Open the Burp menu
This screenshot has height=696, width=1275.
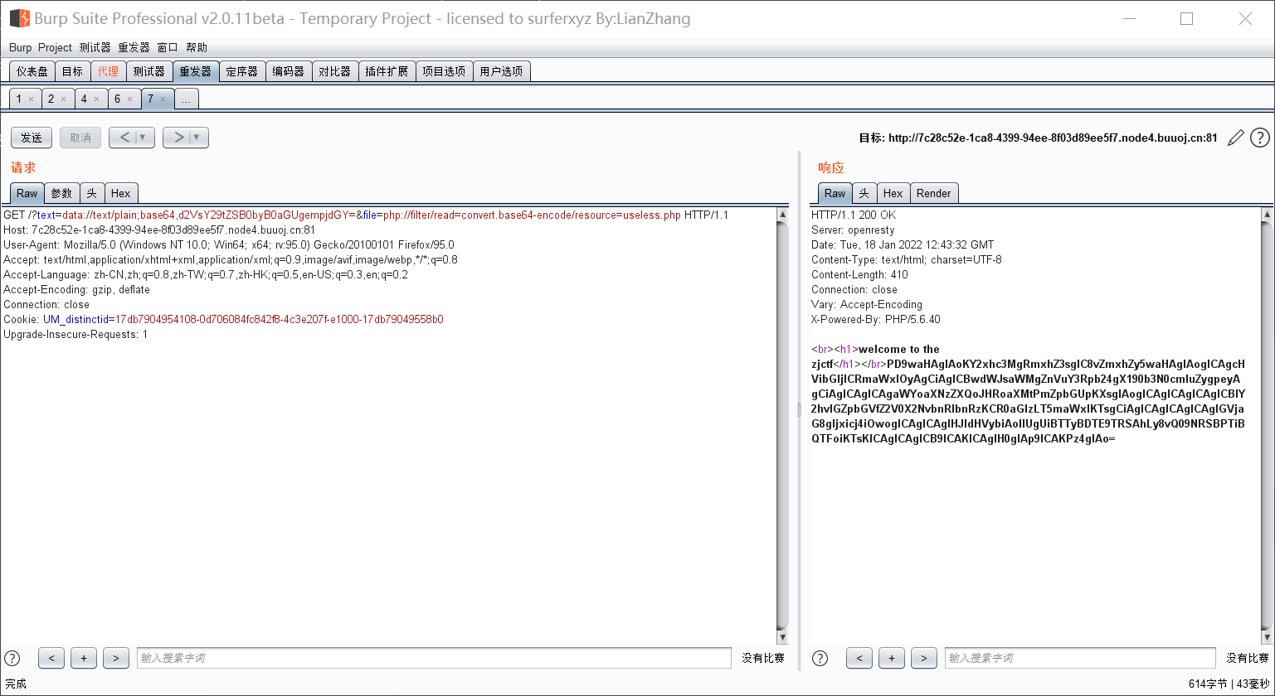[20, 48]
